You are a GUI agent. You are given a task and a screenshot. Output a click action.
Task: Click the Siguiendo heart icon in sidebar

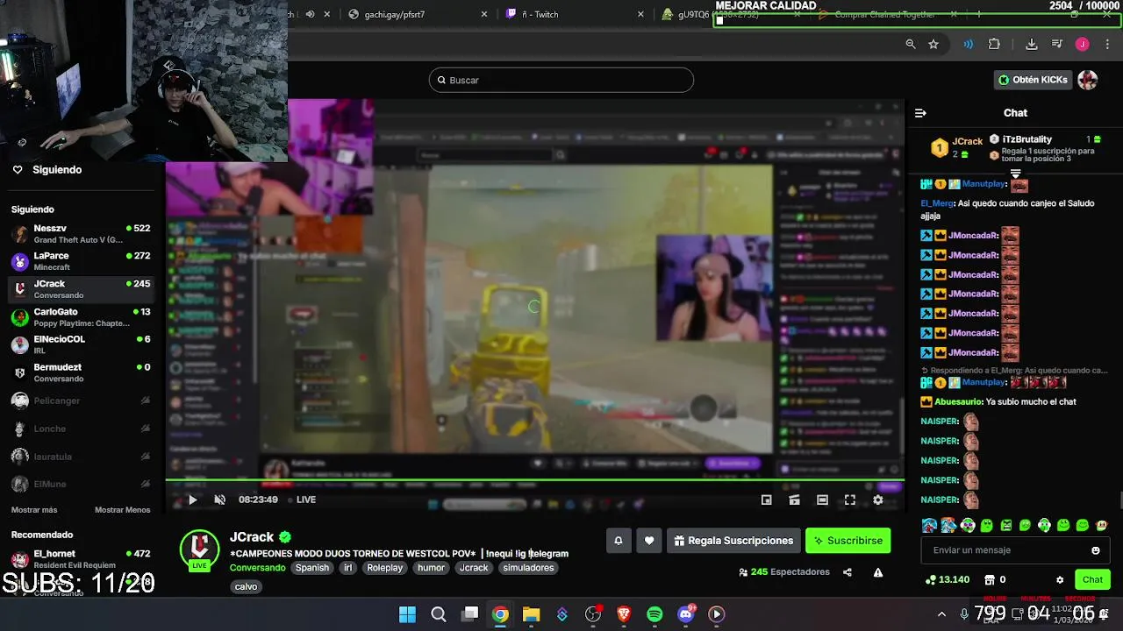18,170
